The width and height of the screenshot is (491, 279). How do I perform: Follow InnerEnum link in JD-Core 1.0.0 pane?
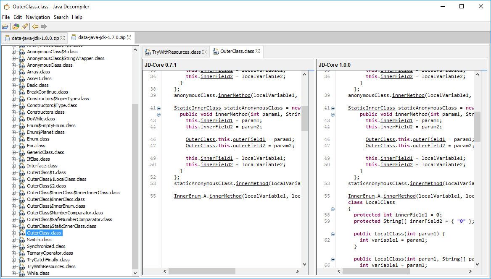[362, 196]
